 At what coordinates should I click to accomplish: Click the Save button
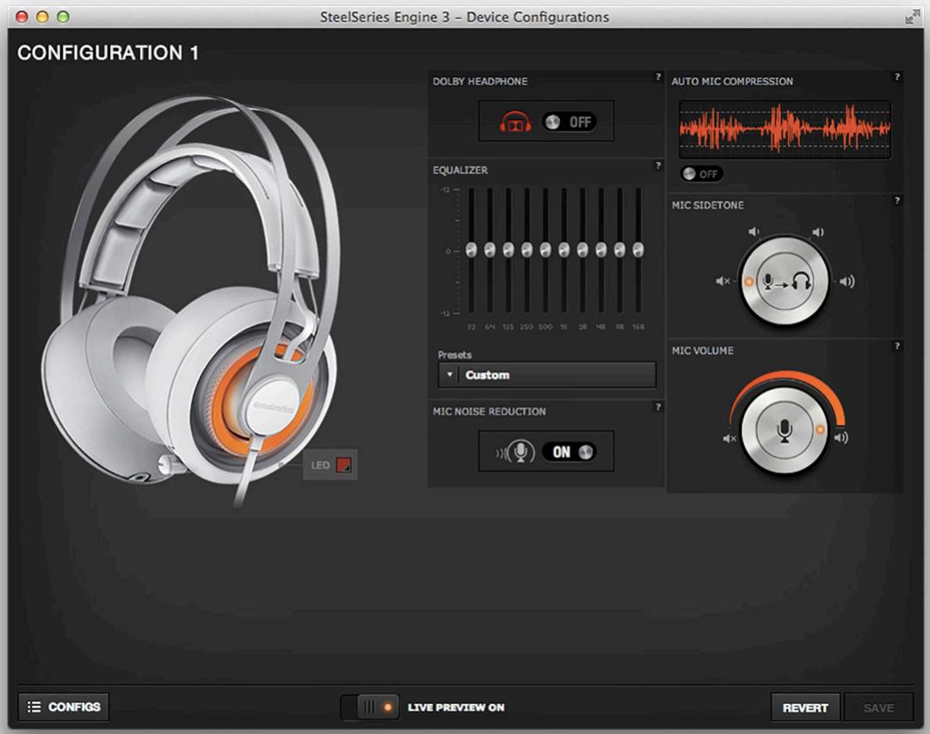(x=878, y=707)
